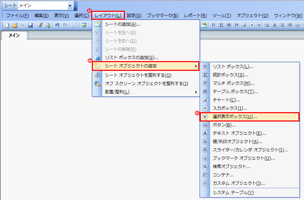Screen dimensions: 304x200
Task: Open the オブジェクト(O) menu
Action: click(x=253, y=16)
